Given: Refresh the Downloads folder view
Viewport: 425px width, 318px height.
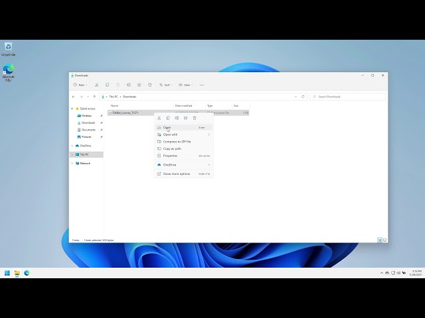Looking at the screenshot, I should [x=303, y=97].
